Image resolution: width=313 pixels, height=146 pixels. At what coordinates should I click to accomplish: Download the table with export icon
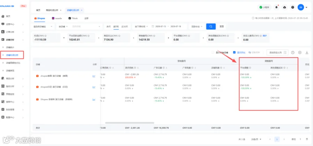[x=307, y=53]
